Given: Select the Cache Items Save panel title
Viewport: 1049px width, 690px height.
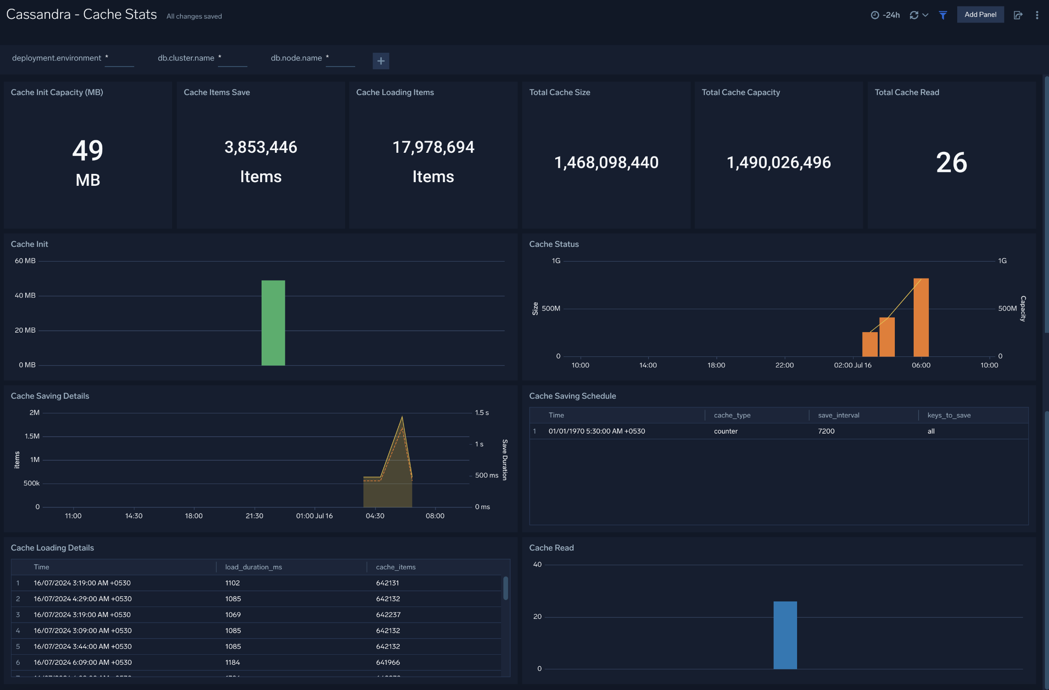Looking at the screenshot, I should (x=217, y=92).
